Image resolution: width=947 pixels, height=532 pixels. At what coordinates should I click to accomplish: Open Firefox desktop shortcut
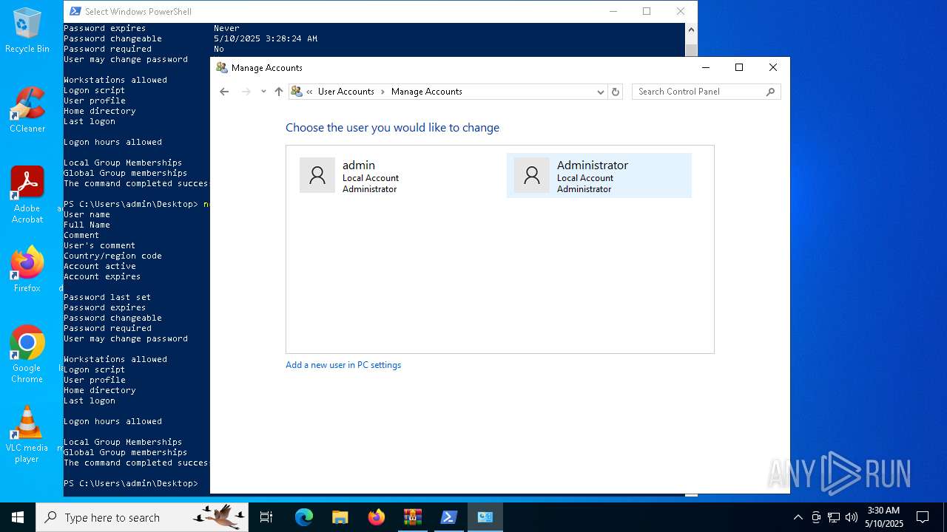(27, 269)
